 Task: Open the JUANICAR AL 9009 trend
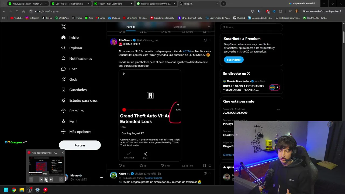[x=235, y=113]
